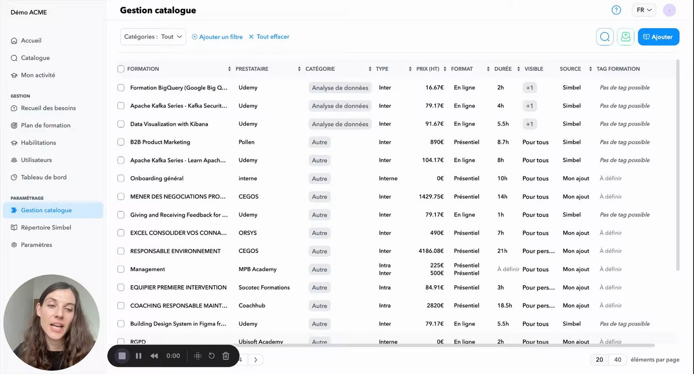
Task: Click Recueil des besoins sidebar icon
Action: pos(15,108)
